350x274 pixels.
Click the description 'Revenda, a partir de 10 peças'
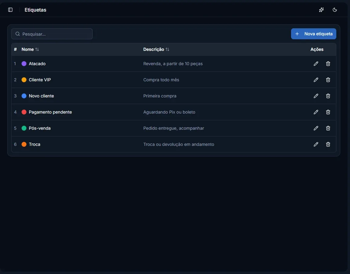[x=173, y=64]
